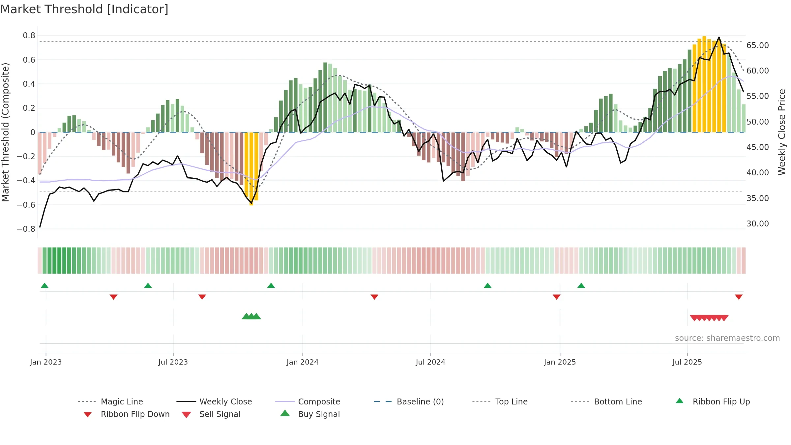Image resolution: width=791 pixels, height=445 pixels.
Task: Click the Market Threshold (Composite) axis title
Action: [5, 132]
